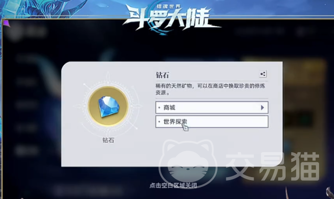The width and height of the screenshot is (334, 199).
Task: Click the 交易猫 cat face watermark
Action: pos(188,163)
